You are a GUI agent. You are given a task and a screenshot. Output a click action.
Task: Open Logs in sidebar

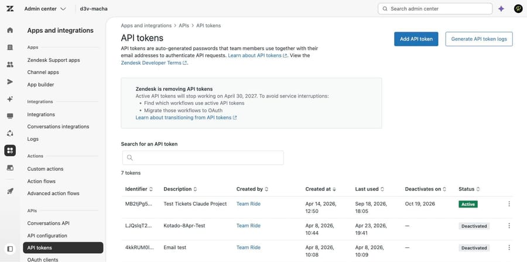(x=33, y=139)
